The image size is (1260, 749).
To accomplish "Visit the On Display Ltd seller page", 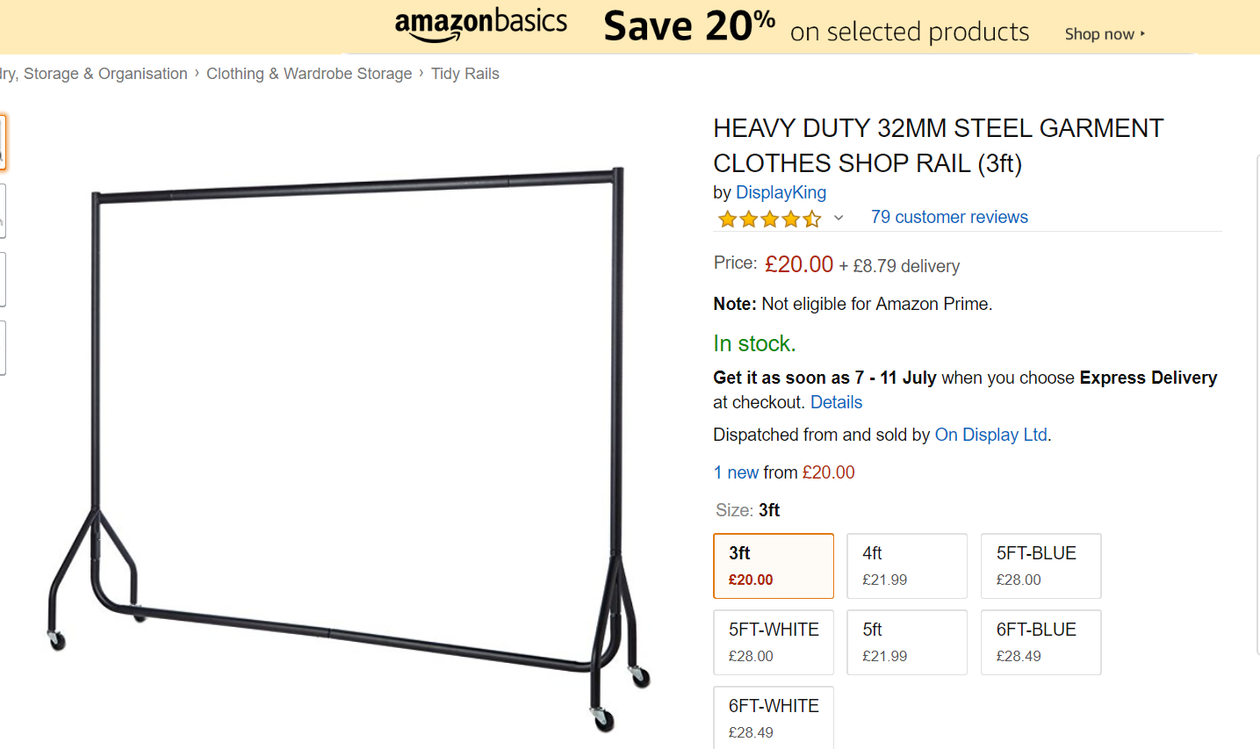I will pos(990,435).
